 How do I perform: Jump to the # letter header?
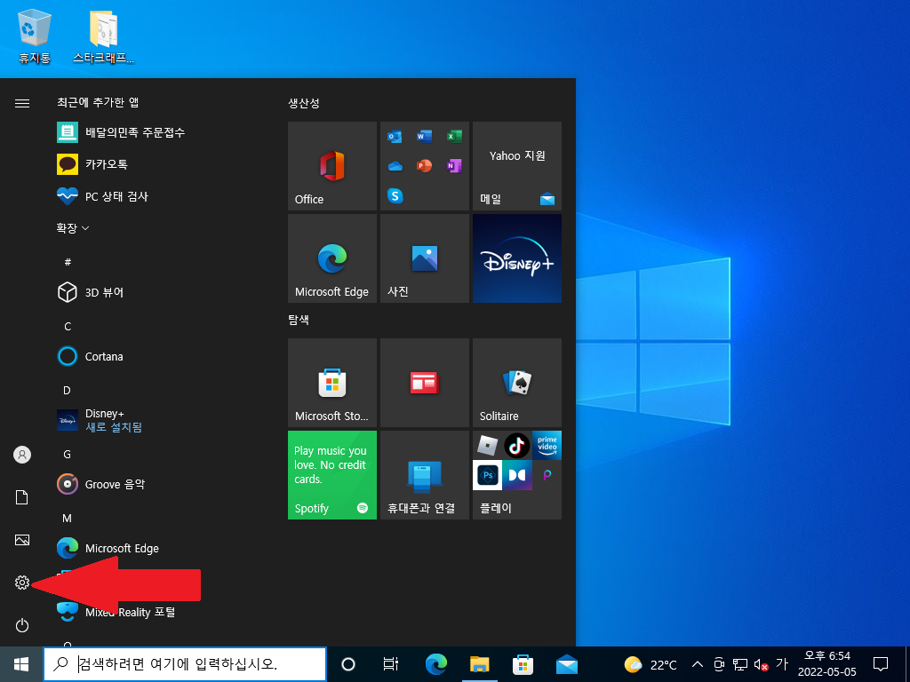(68, 262)
